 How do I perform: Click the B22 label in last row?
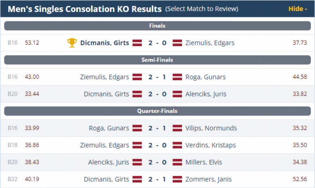(x=13, y=180)
